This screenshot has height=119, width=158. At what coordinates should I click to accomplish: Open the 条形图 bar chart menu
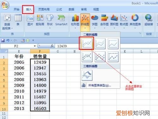tap(104, 21)
